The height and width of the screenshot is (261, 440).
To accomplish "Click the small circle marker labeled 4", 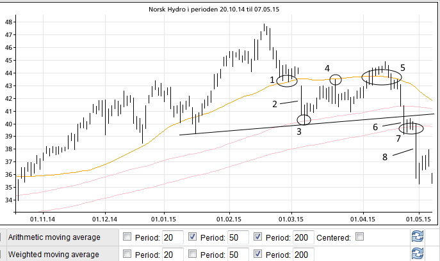I will (x=335, y=80).
